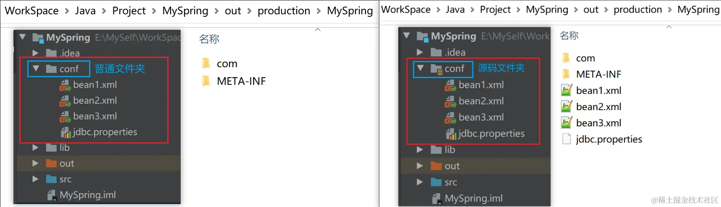Expand the out folder in the left project tree
The width and height of the screenshot is (721, 207).
tap(35, 163)
